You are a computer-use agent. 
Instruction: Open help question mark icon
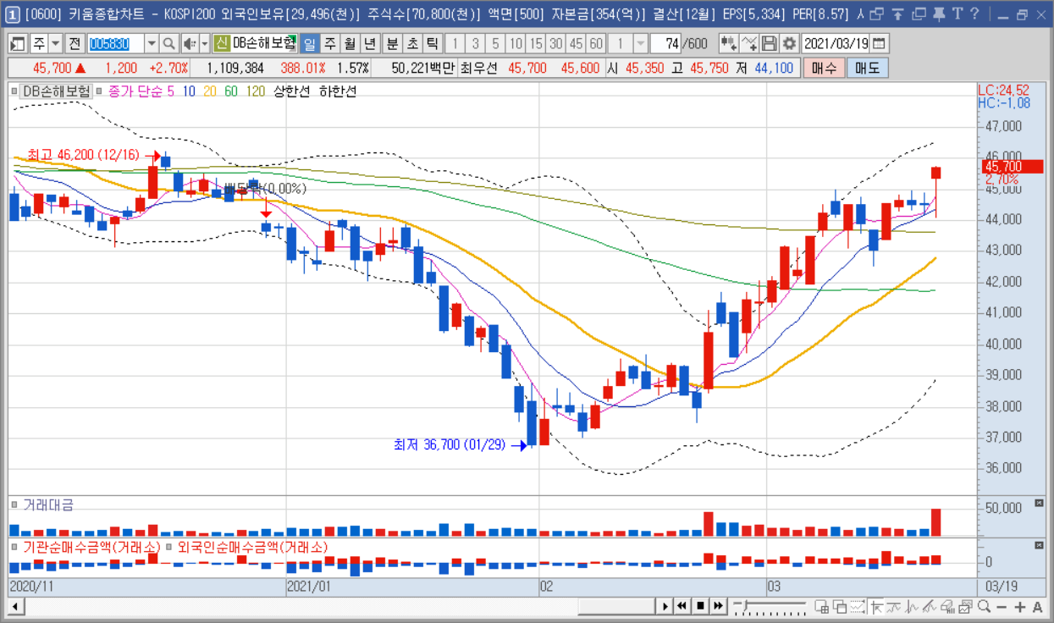[x=974, y=14]
